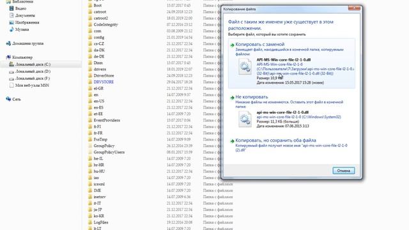This screenshot has width=409, height=230.
Task: Click the Сеть network icon
Action: [8, 99]
